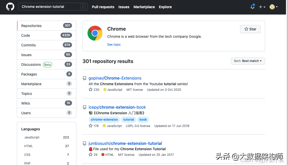Click the repo icon beside icepy/chrome-extension-book

pos(85,107)
